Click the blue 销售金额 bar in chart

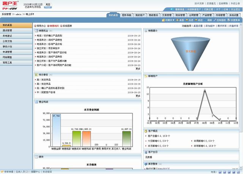tap(56, 130)
